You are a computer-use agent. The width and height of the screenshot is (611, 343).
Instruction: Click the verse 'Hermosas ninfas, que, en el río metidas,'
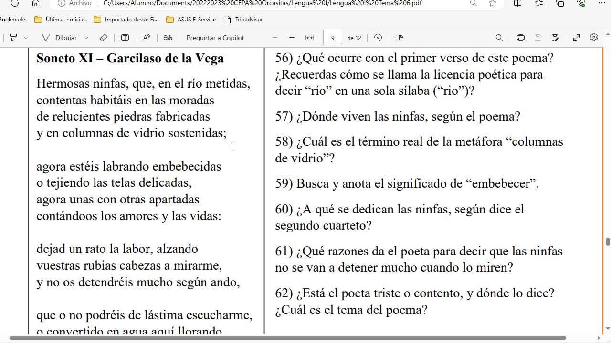pos(143,84)
